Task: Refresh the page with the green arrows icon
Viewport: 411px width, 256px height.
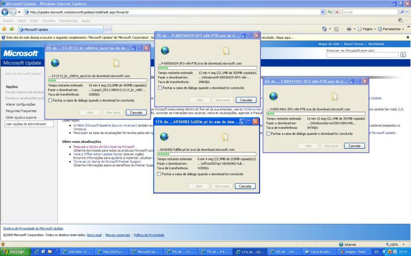Action: (330, 12)
